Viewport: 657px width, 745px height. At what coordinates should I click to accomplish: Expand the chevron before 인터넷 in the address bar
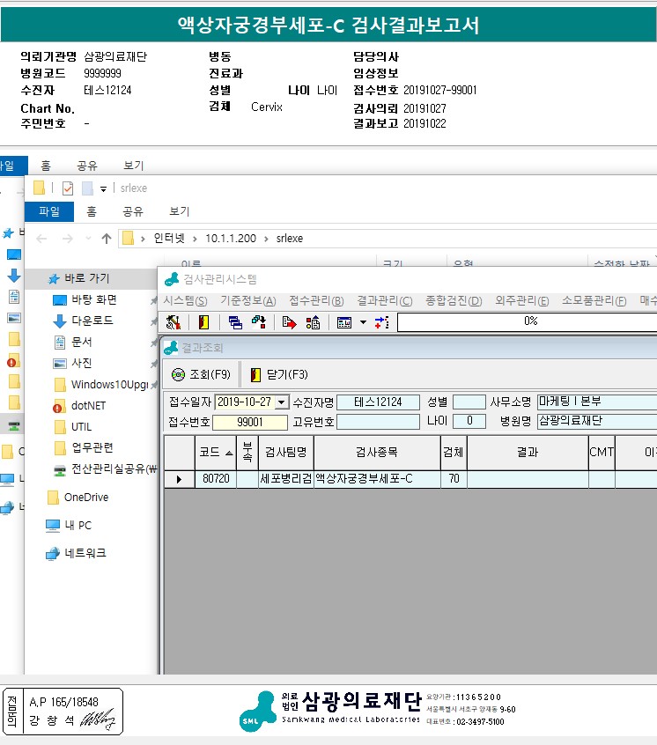(x=143, y=239)
